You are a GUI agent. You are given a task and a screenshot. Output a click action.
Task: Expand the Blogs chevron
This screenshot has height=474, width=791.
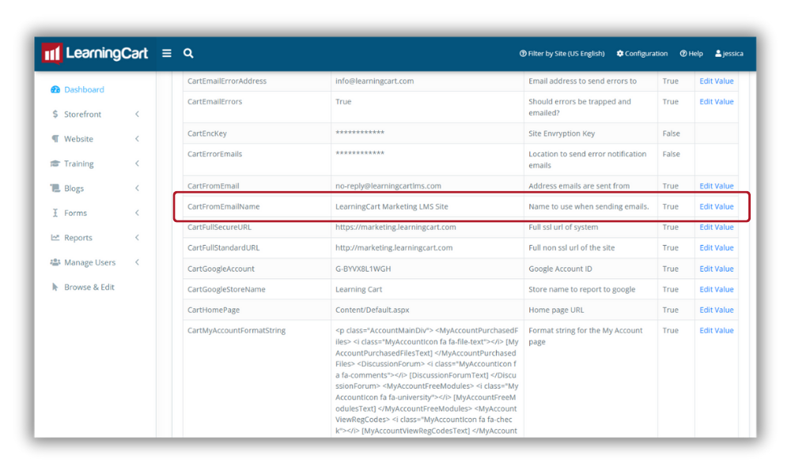coord(137,188)
